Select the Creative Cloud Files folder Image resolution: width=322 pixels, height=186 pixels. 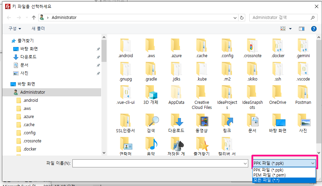[x=202, y=92]
